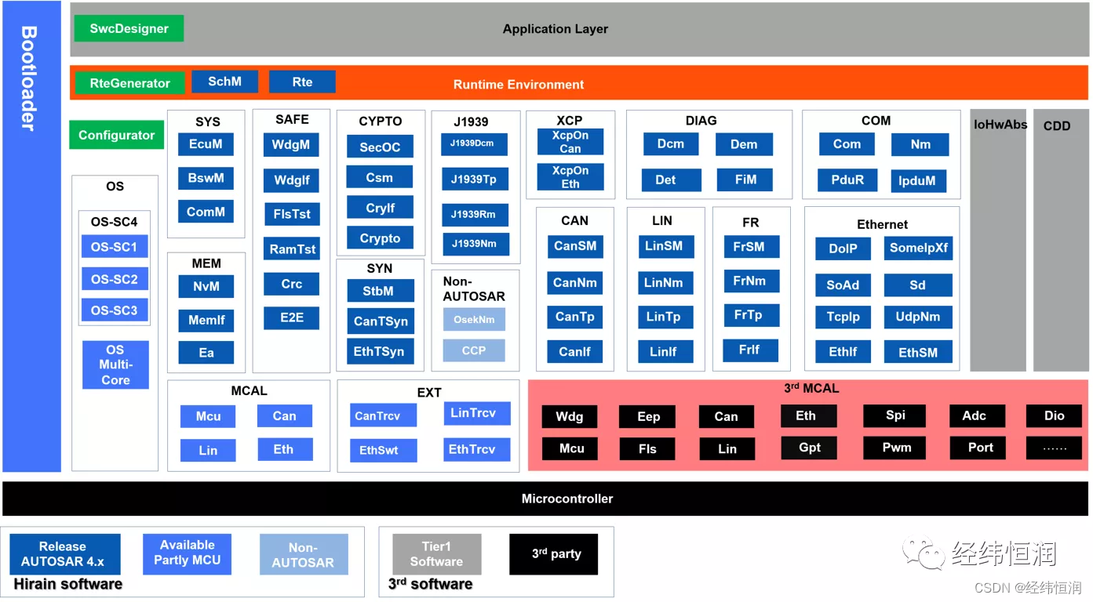This screenshot has height=602, width=1093.
Task: Expand the ellipsis block in 3rd MCAL
Action: [1054, 448]
